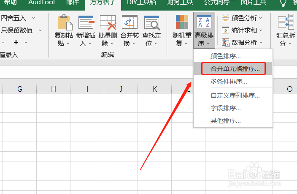Select column K header
Viewport: 297px width, 194px height.
click(x=155, y=89)
